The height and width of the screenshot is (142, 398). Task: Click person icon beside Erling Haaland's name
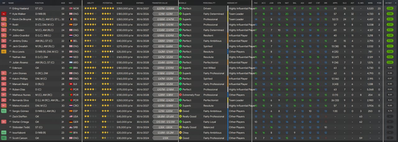(10, 8)
